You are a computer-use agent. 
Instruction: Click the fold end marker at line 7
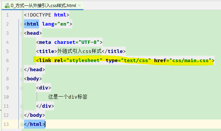click(22, 70)
